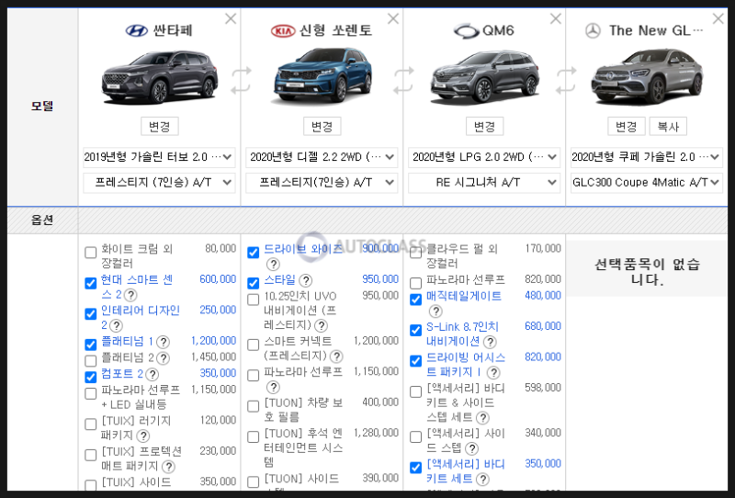Remove the 싼타페 column with its X icon
Viewport: 735px width, 498px height.
click(231, 18)
